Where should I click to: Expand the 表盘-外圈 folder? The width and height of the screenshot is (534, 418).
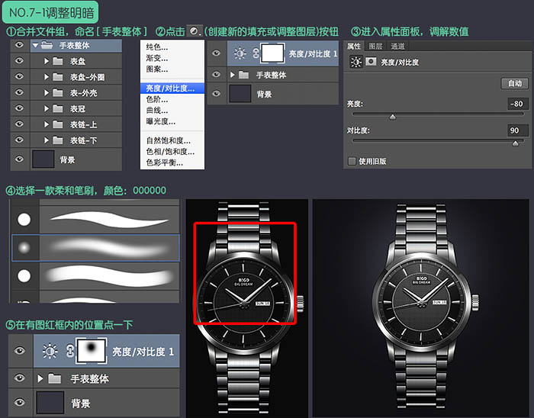(47, 77)
